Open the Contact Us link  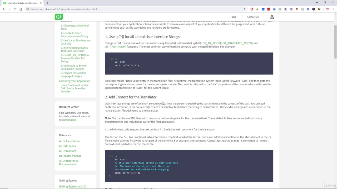point(253,17)
